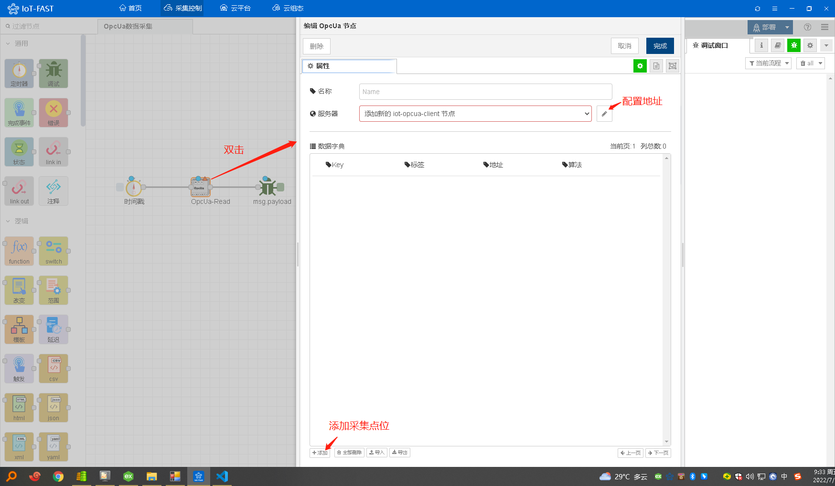Click the OpcUa-Read node on canvas

(x=200, y=187)
